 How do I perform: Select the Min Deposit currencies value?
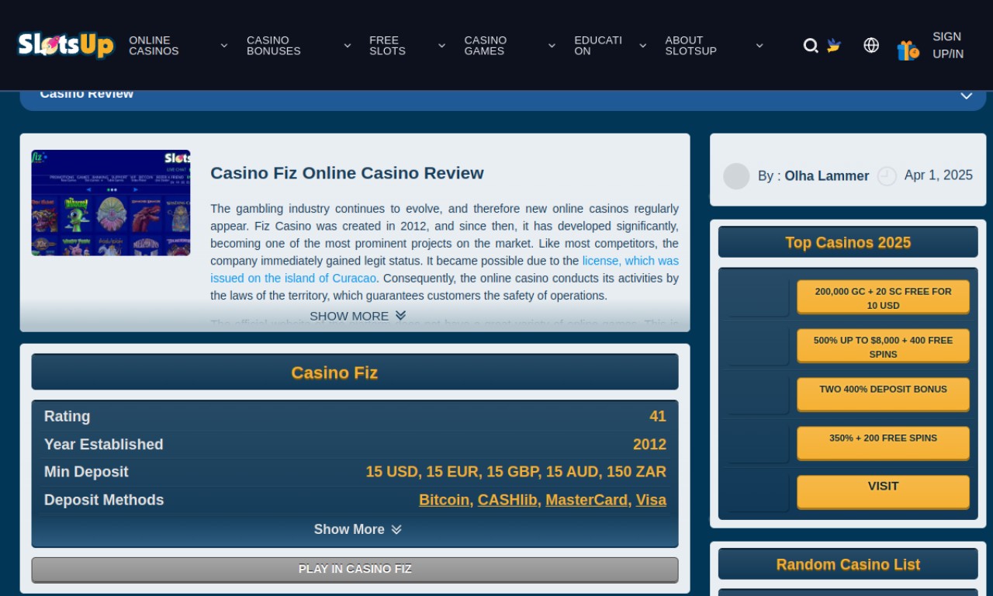[x=516, y=472]
